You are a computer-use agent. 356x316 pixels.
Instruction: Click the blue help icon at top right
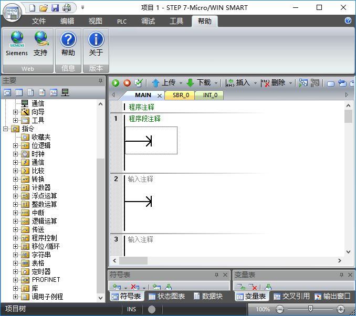pos(348,20)
